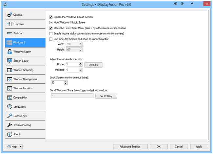Uncheck Bypass the Windows 8 Start Screen
Viewport: 213px width, 154px height.
(x=51, y=17)
